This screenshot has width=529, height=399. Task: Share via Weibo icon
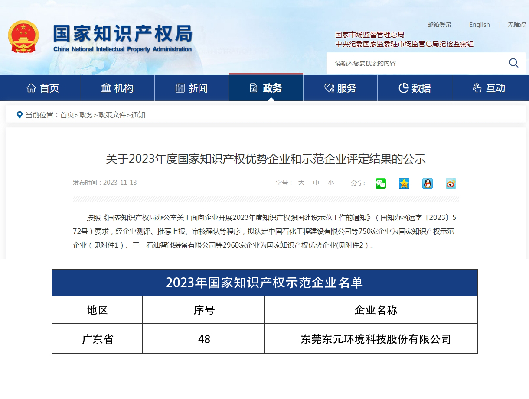coord(451,183)
